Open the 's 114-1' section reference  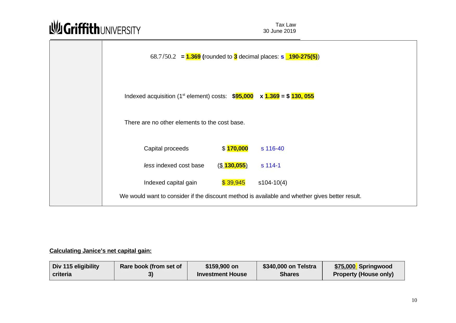coord(271,165)
